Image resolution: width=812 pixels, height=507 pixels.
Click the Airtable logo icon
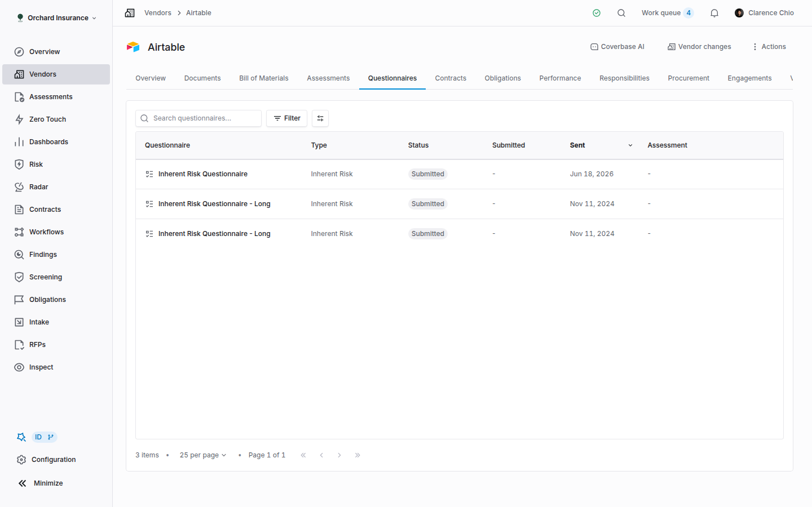pos(133,47)
